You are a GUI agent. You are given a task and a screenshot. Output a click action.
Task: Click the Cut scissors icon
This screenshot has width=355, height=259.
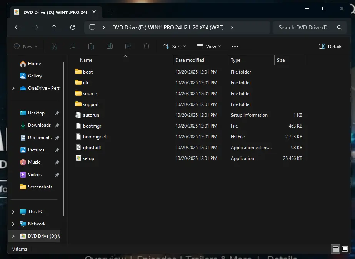click(54, 47)
